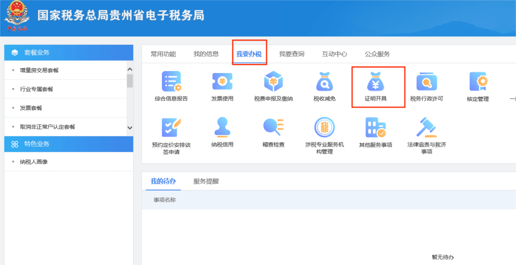Open 税收减免 money bag icon
Screen dimensions: 516x265
coord(324,81)
